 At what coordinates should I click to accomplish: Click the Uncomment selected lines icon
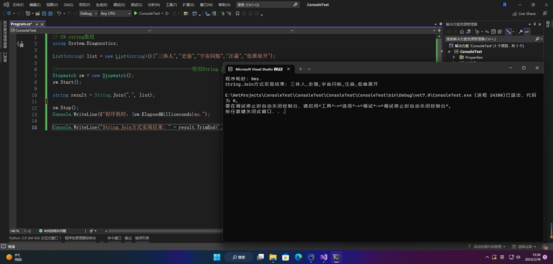tap(229, 14)
